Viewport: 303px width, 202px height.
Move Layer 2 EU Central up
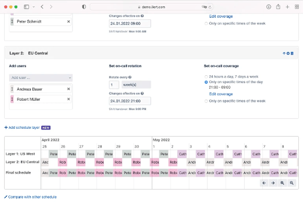284,53
